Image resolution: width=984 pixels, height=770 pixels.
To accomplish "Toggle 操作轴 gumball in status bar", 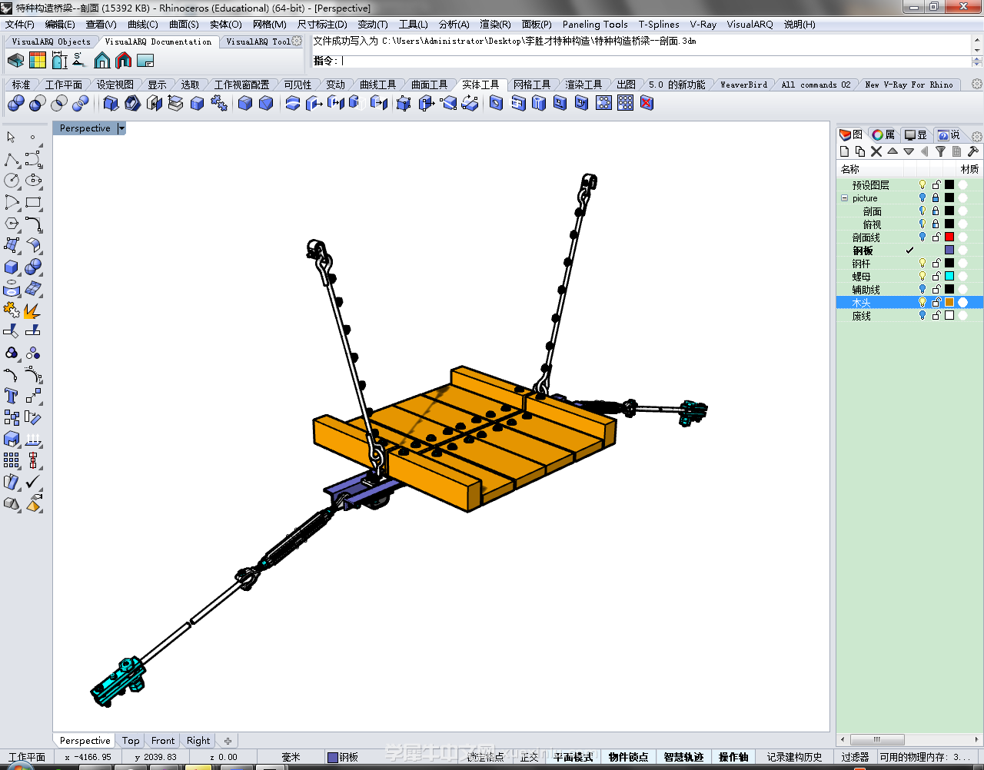I will click(733, 757).
